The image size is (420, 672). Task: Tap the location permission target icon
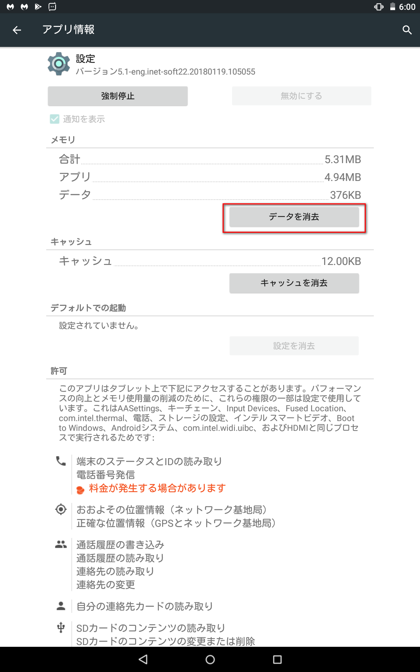(61, 509)
